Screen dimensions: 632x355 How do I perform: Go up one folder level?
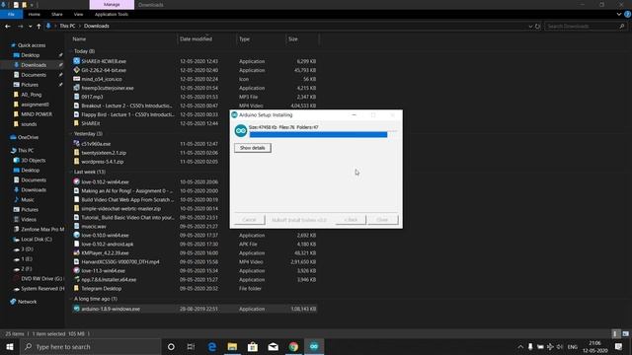[x=39, y=27]
